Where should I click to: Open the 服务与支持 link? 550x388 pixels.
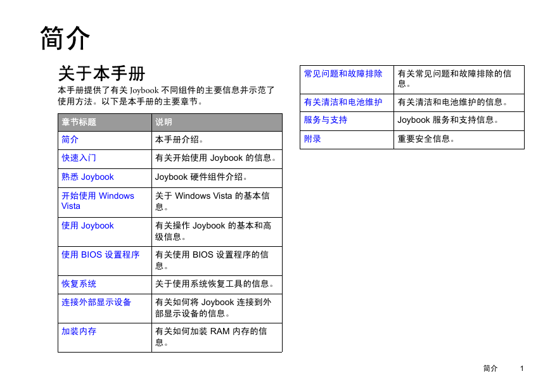(326, 120)
